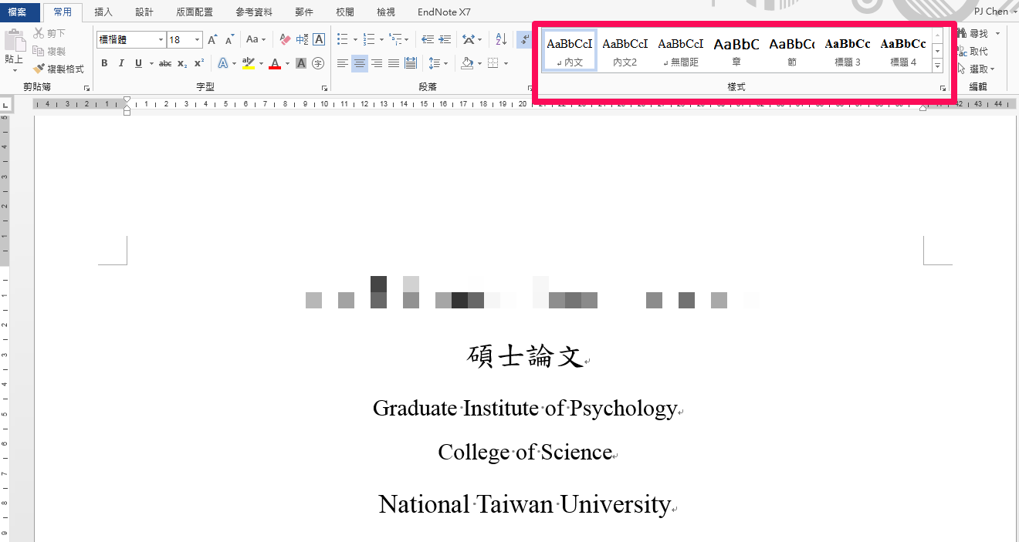This screenshot has width=1019, height=542.
Task: Apply the 無間距 style
Action: point(681,51)
